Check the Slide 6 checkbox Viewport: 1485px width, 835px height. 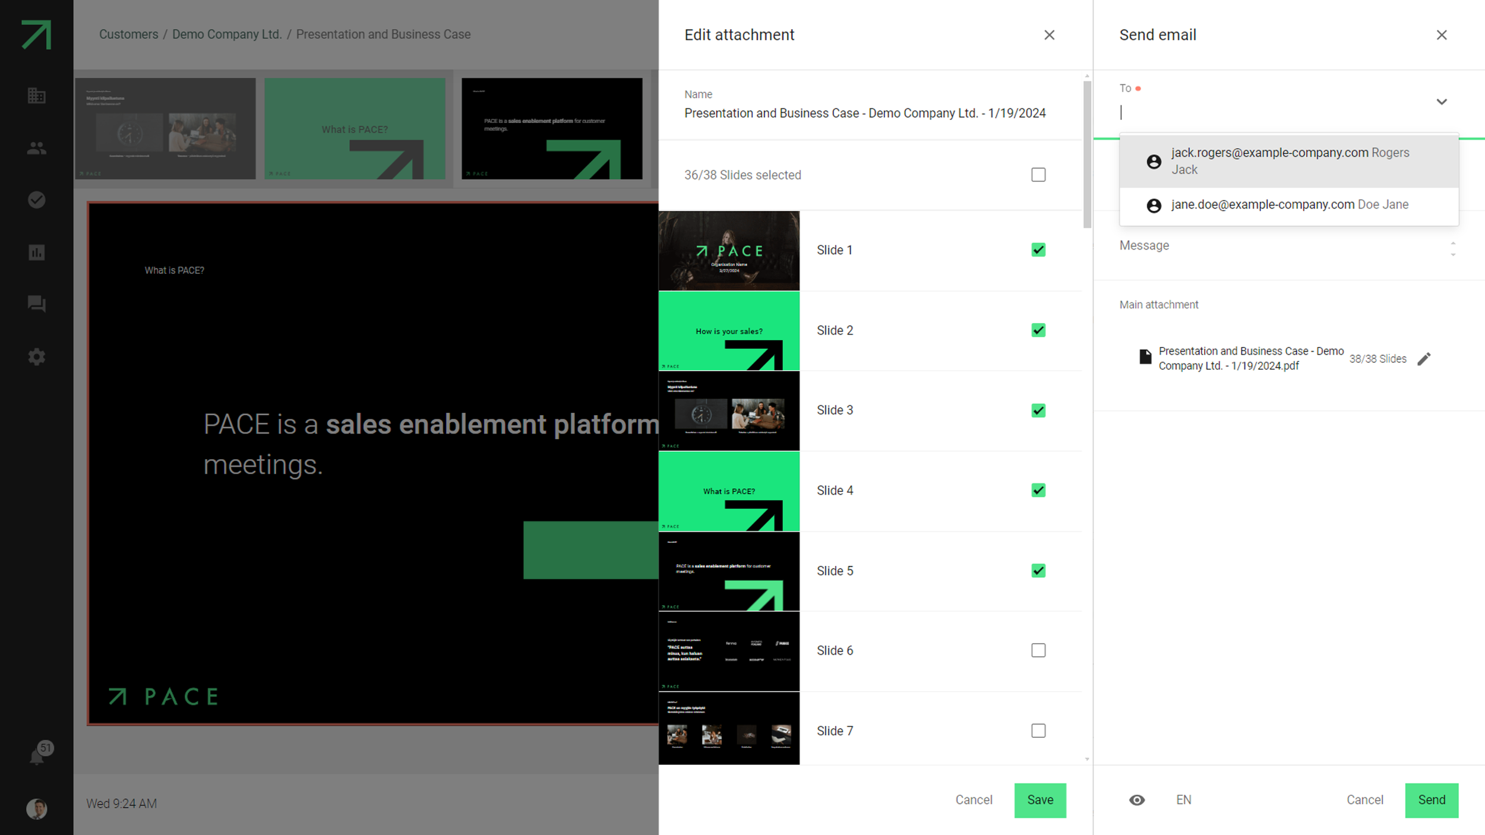pos(1038,650)
